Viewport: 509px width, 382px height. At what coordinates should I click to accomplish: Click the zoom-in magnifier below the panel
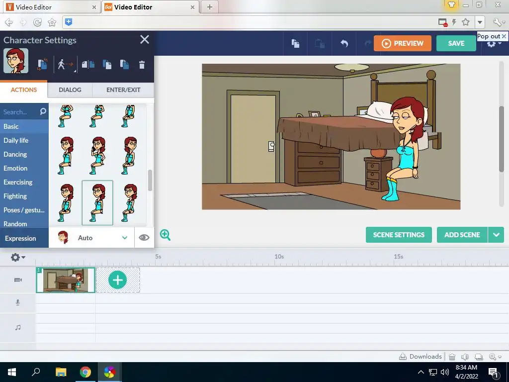165,235
